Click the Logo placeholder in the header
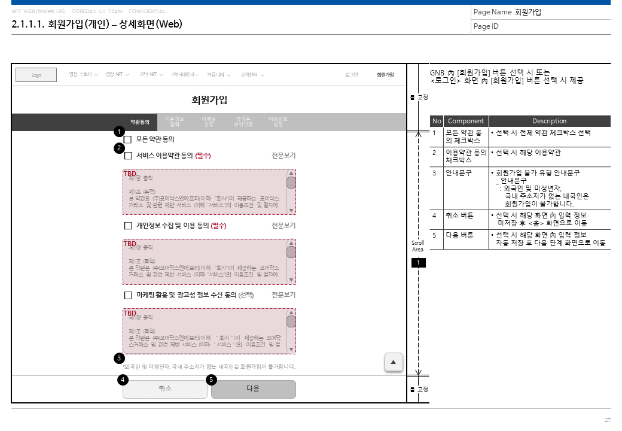622x431 pixels. [x=36, y=75]
